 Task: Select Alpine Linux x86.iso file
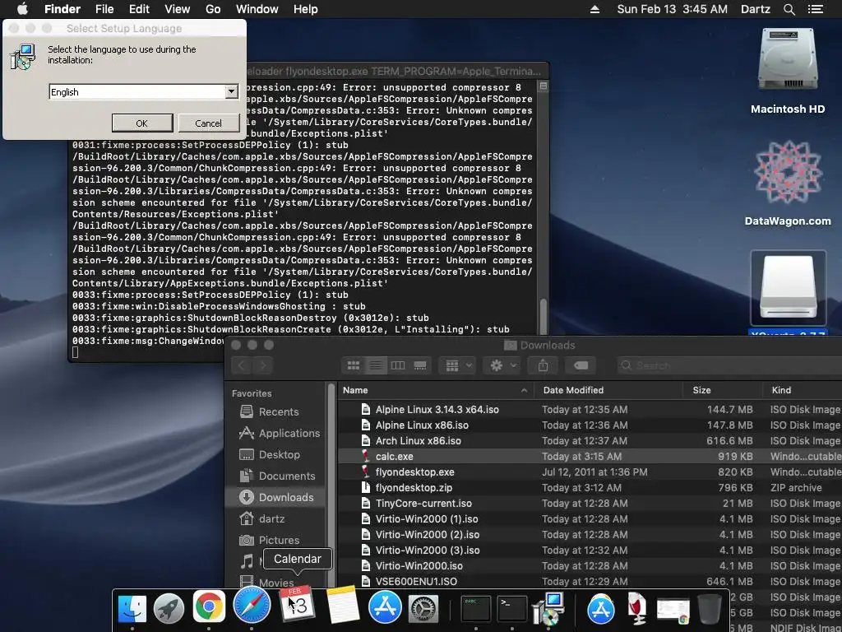[x=590, y=425]
